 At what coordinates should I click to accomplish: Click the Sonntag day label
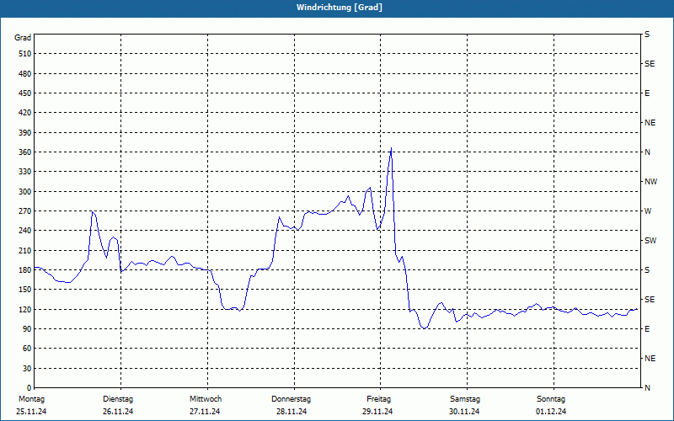tap(551, 399)
